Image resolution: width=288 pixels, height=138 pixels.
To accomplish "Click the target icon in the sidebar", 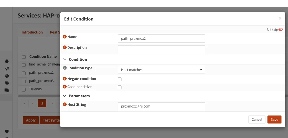I will [x=7, y=76].
